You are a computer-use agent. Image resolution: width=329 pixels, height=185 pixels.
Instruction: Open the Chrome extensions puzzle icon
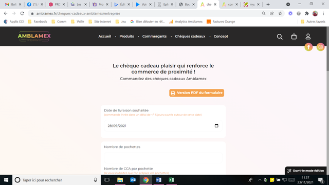[x=307, y=13]
